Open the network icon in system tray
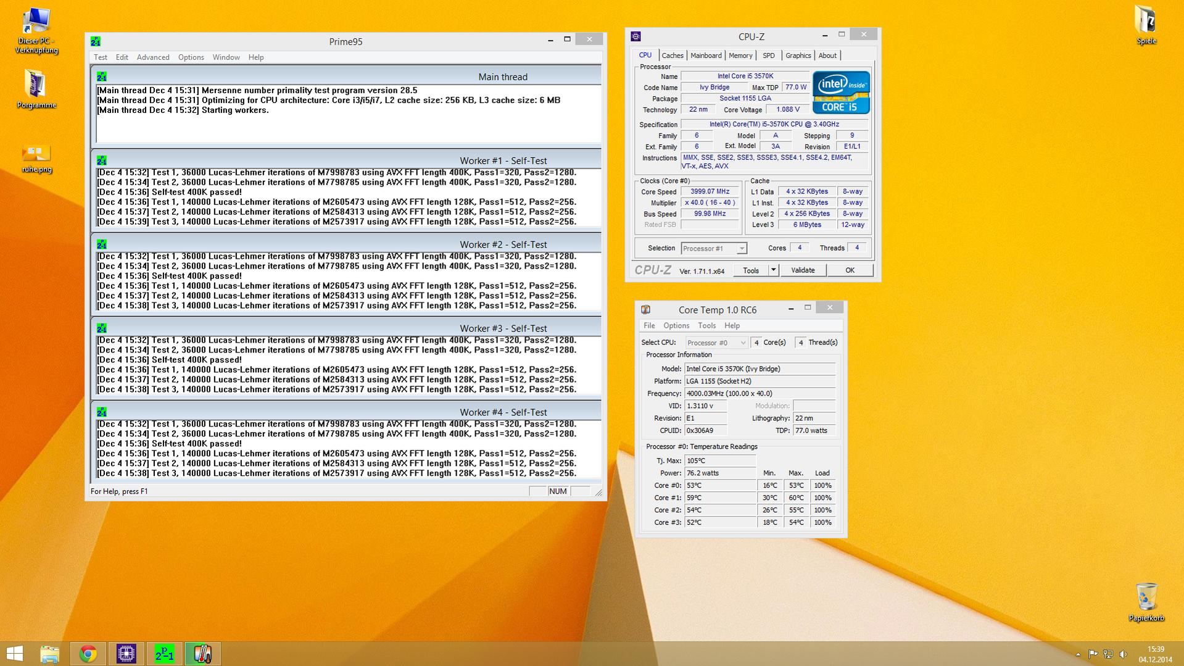Screen dimensions: 1184x666 (1108, 654)
